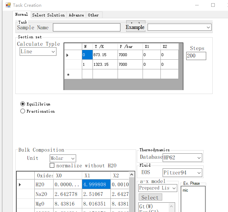
Task: Open the Advance tab
Action: tap(76, 15)
